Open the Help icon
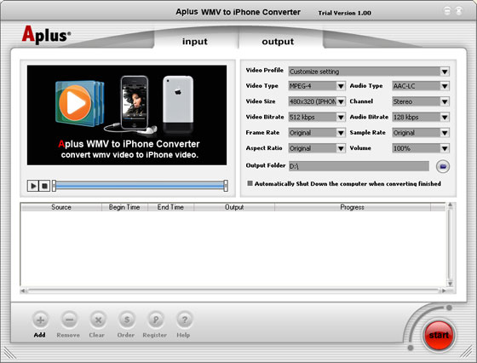The height and width of the screenshot is (363, 477). coord(184,320)
